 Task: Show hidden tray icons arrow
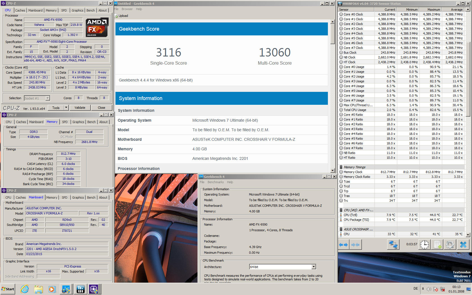(x=423, y=289)
